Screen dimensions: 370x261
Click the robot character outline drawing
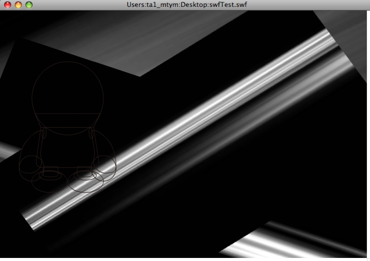[68, 127]
